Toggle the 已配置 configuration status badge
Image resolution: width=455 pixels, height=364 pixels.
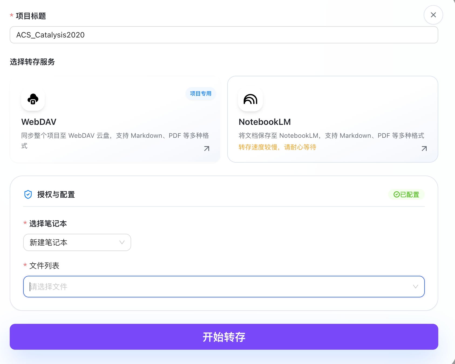(406, 194)
